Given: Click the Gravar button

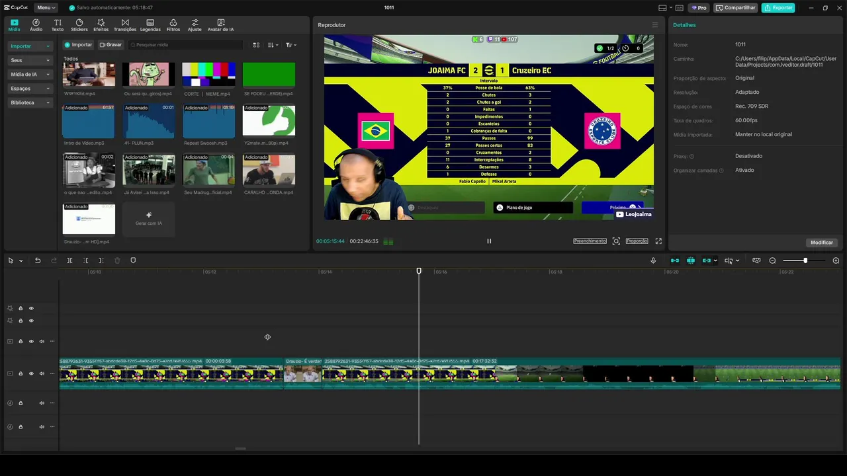Looking at the screenshot, I should [111, 45].
